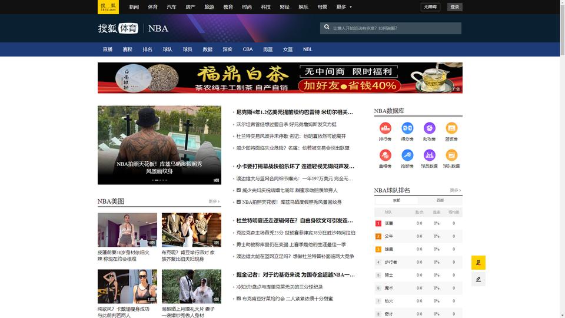The image size is (565, 318).
Task: Open 排名 in the blue nav bar
Action: (147, 49)
